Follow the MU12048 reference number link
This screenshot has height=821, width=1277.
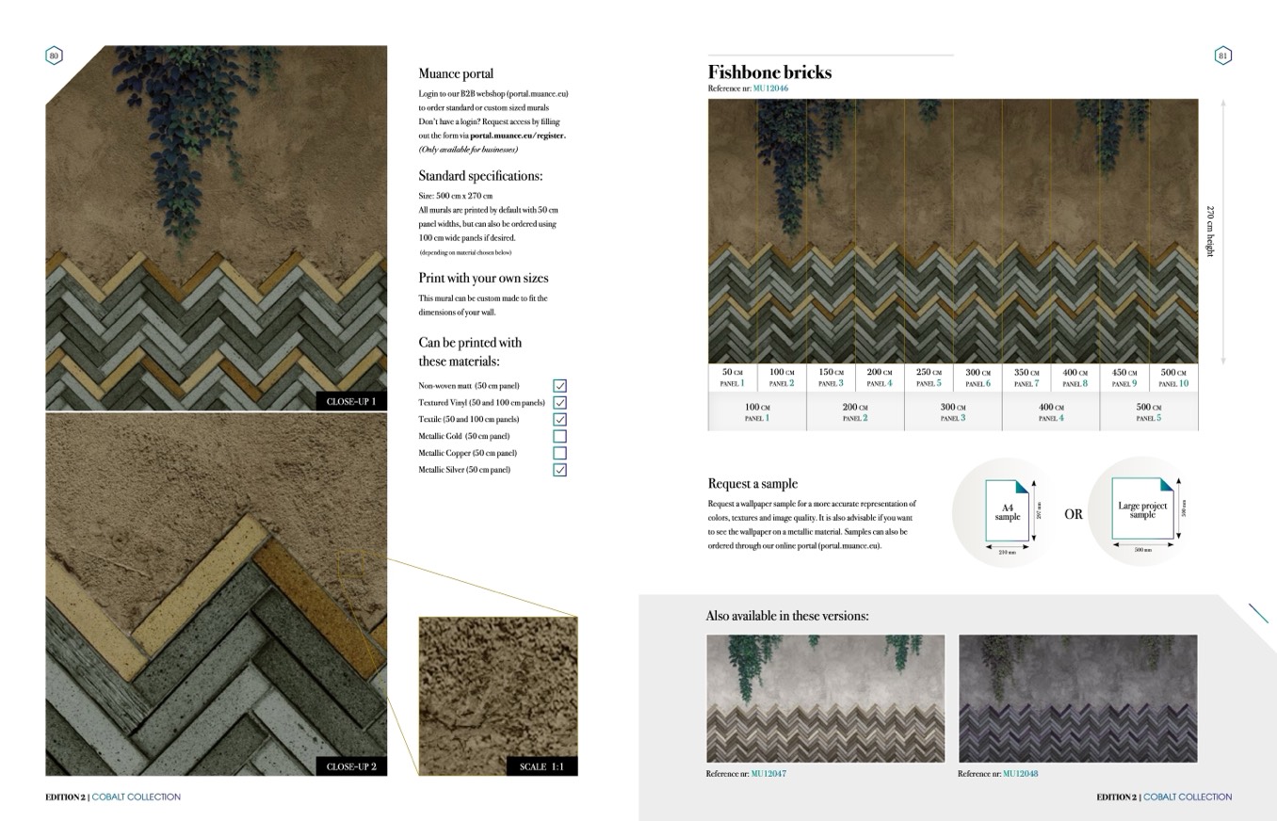1020,774
